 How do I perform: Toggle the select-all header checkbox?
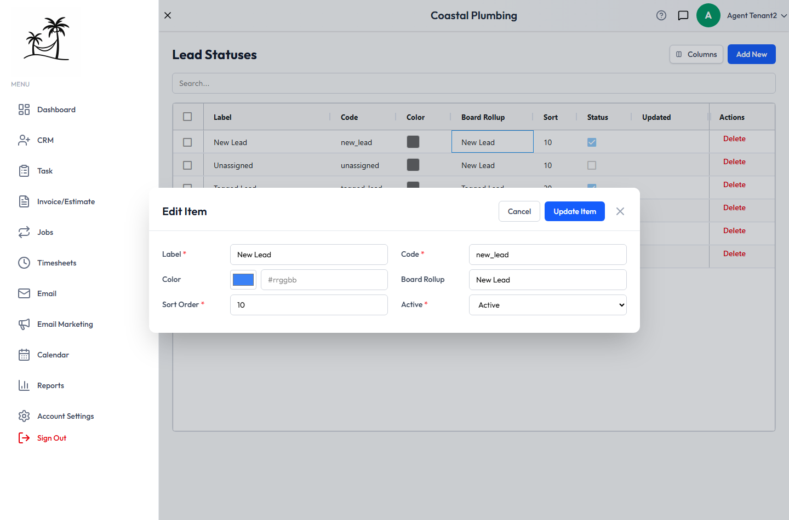(x=187, y=117)
